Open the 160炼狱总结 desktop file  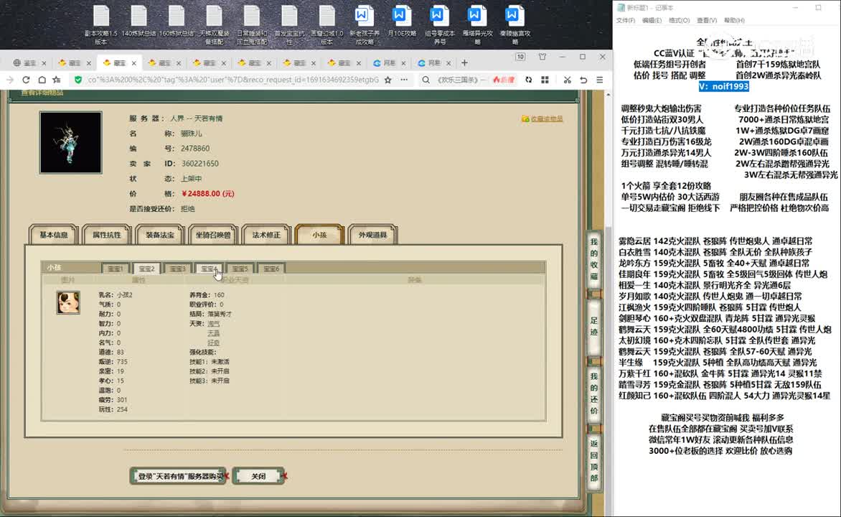coord(176,22)
